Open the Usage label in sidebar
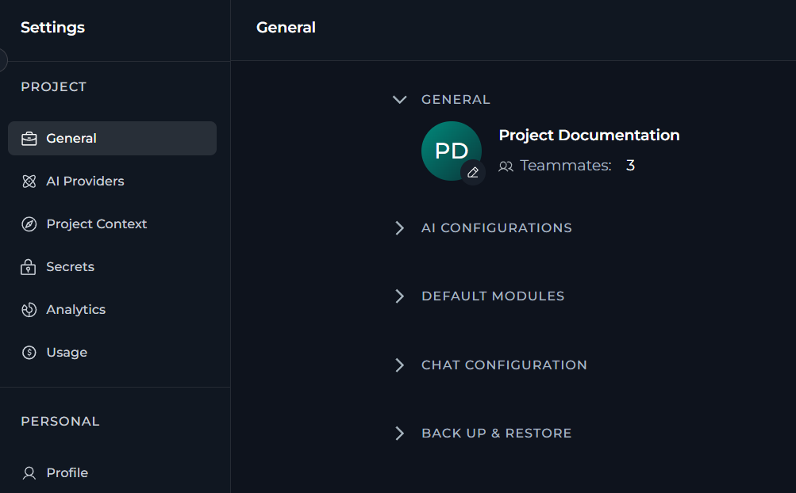Screen dimensions: 796x493 coord(67,352)
